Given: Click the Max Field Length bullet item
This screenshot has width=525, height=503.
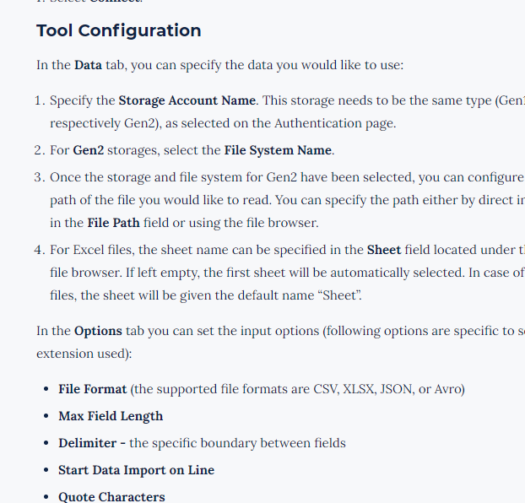Looking at the screenshot, I should pos(111,416).
